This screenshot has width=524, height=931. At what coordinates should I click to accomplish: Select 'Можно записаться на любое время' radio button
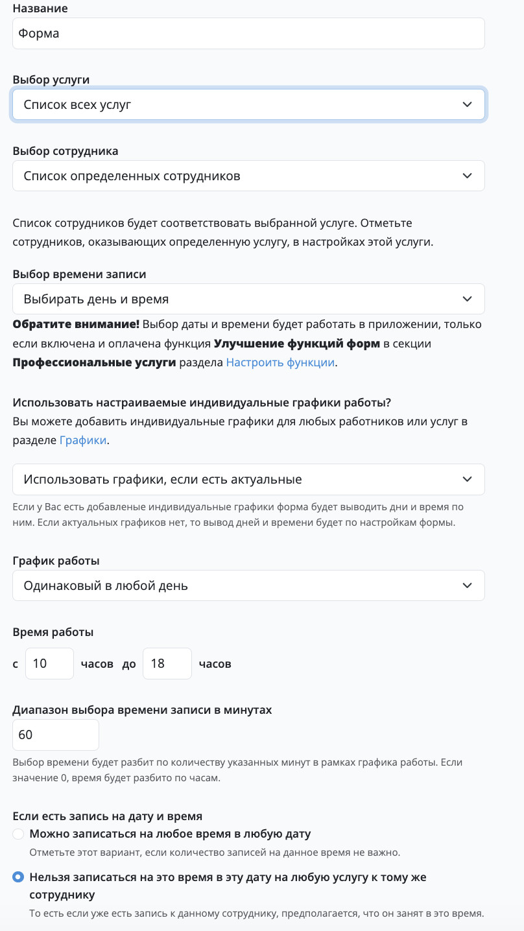click(x=18, y=834)
